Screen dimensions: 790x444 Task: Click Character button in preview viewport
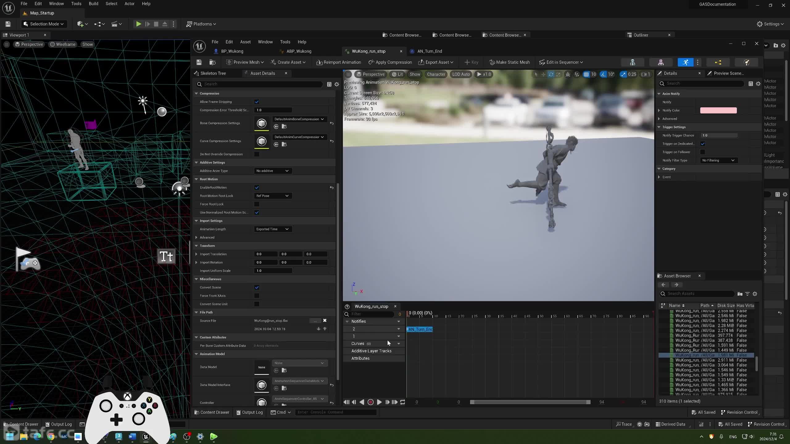(436, 74)
